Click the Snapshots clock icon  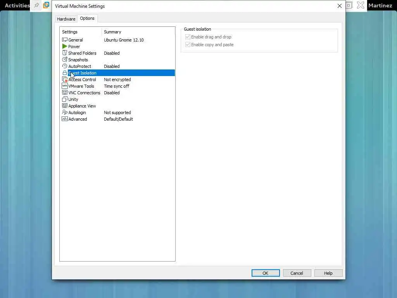(x=65, y=59)
